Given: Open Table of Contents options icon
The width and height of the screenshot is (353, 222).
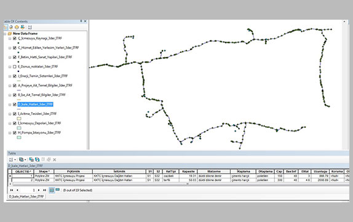Looking at the screenshot, I should click(x=30, y=27).
